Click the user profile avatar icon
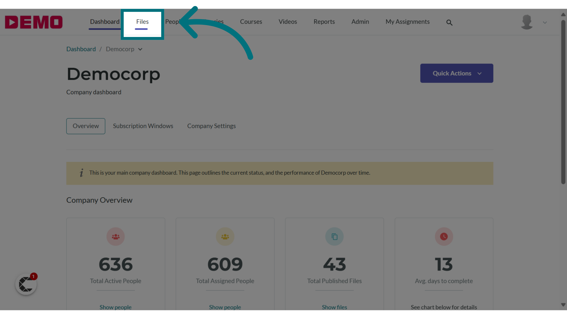Image resolution: width=567 pixels, height=319 pixels. tap(527, 22)
